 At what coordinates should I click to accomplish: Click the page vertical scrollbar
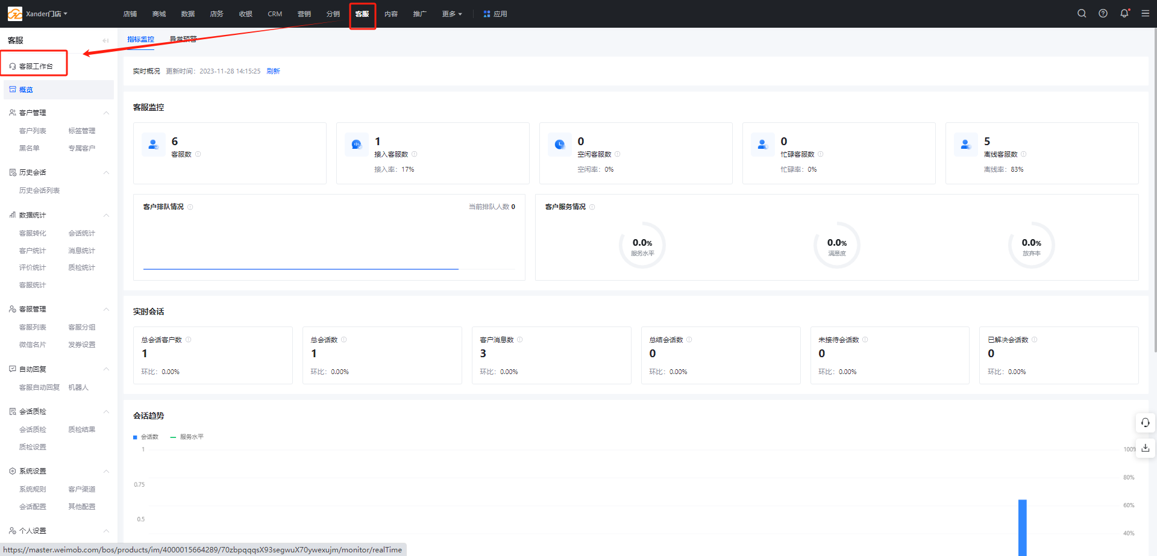tap(1155, 190)
